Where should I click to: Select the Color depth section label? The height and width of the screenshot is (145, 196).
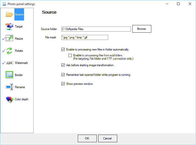pos(22,99)
